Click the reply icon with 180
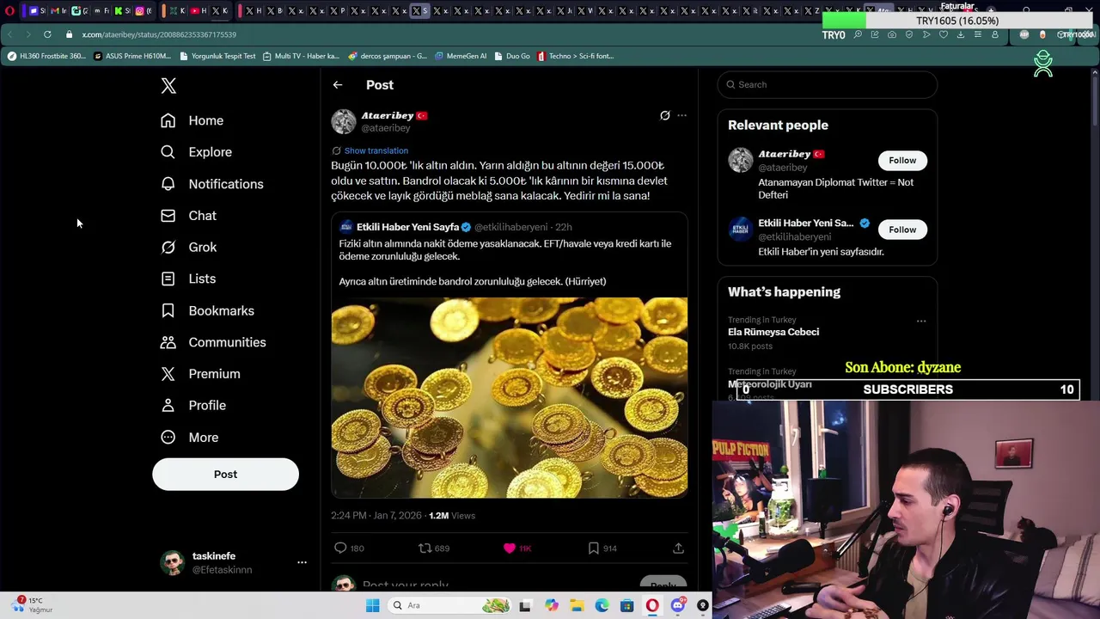 point(340,548)
